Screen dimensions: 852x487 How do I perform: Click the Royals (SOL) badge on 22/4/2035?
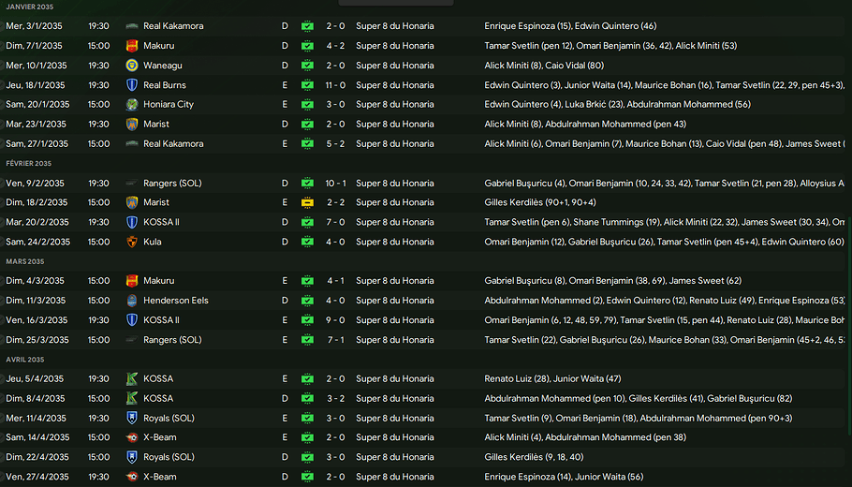[132, 457]
